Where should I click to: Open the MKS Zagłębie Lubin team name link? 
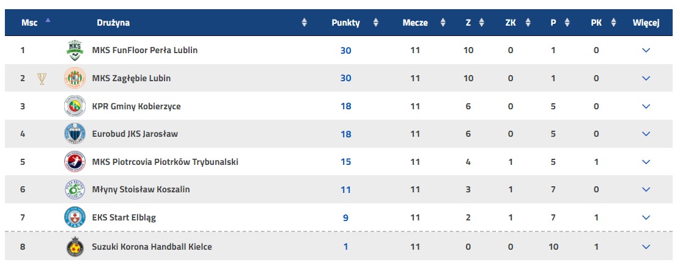(131, 78)
